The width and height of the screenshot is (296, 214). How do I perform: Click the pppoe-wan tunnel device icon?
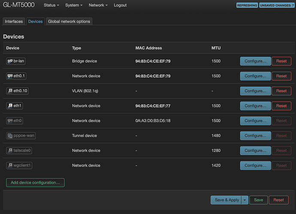10,136
